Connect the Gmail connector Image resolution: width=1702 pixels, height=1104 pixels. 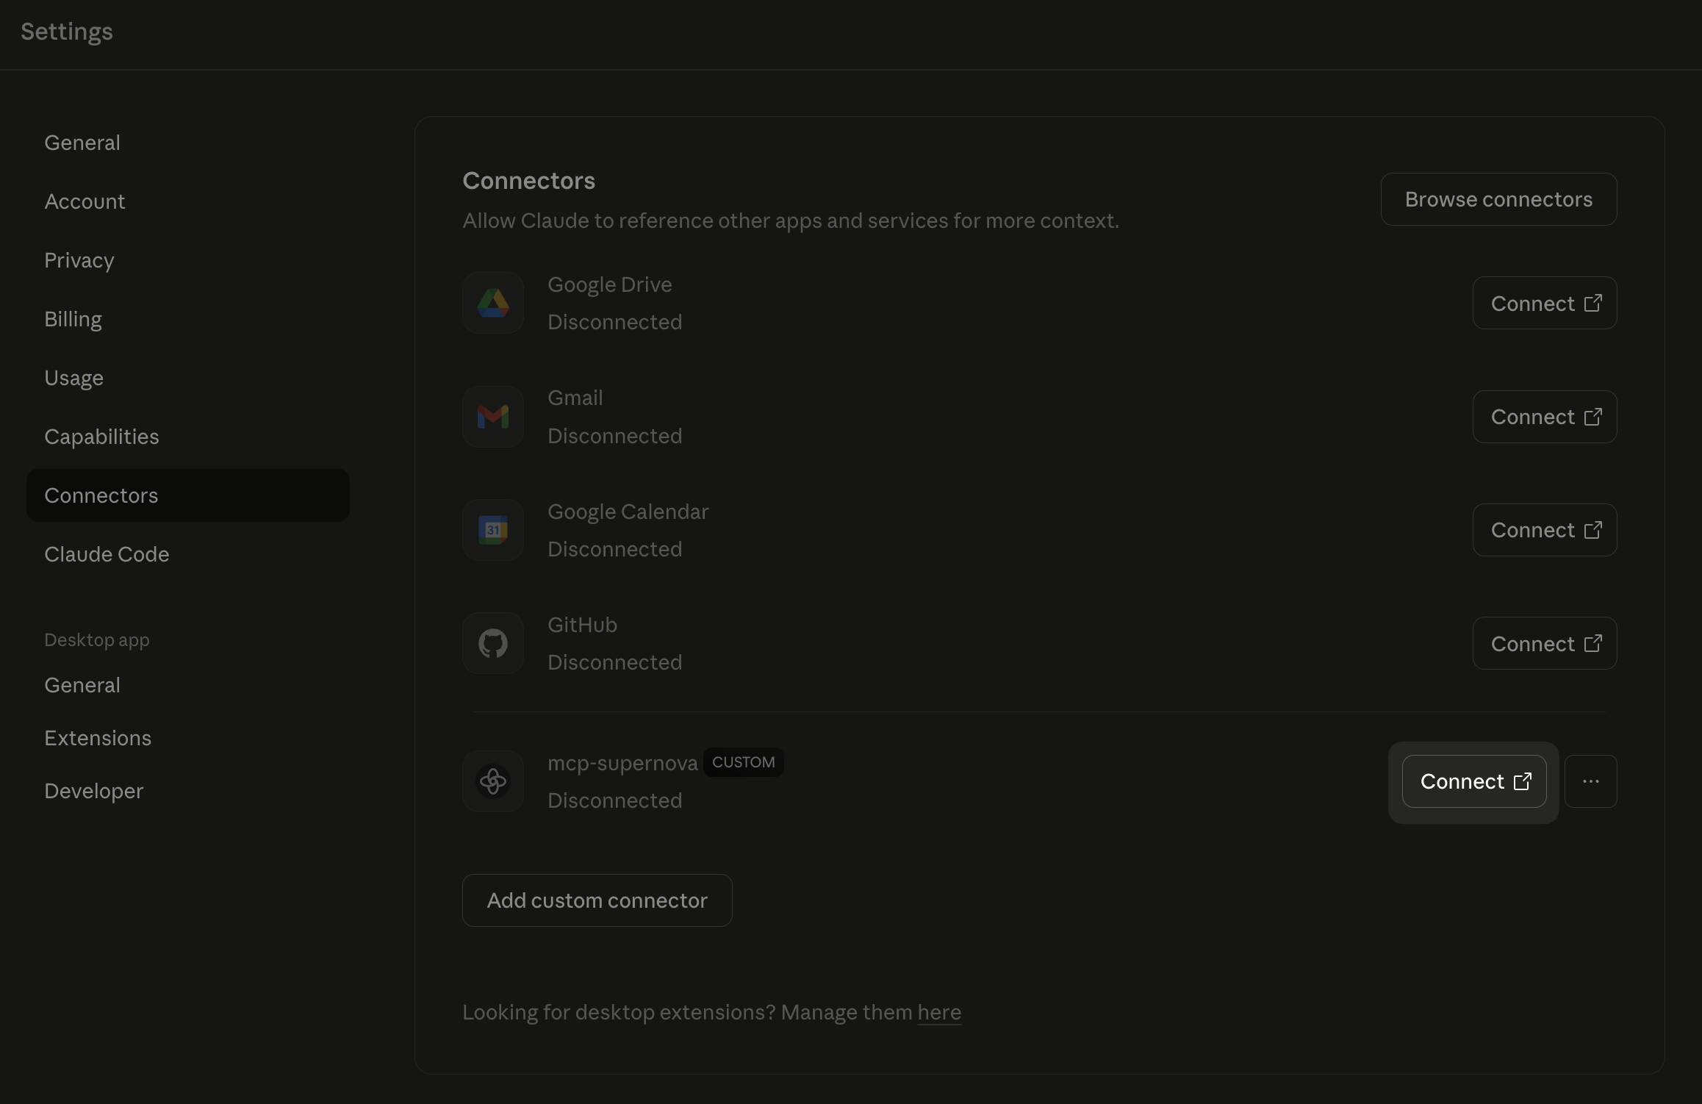click(x=1544, y=417)
